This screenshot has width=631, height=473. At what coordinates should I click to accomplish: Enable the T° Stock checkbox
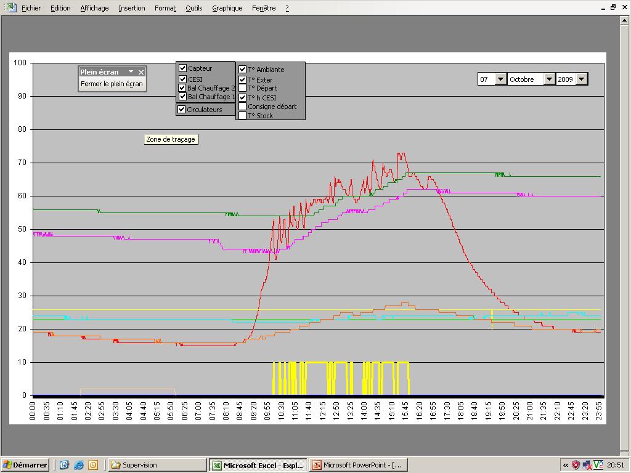242,115
